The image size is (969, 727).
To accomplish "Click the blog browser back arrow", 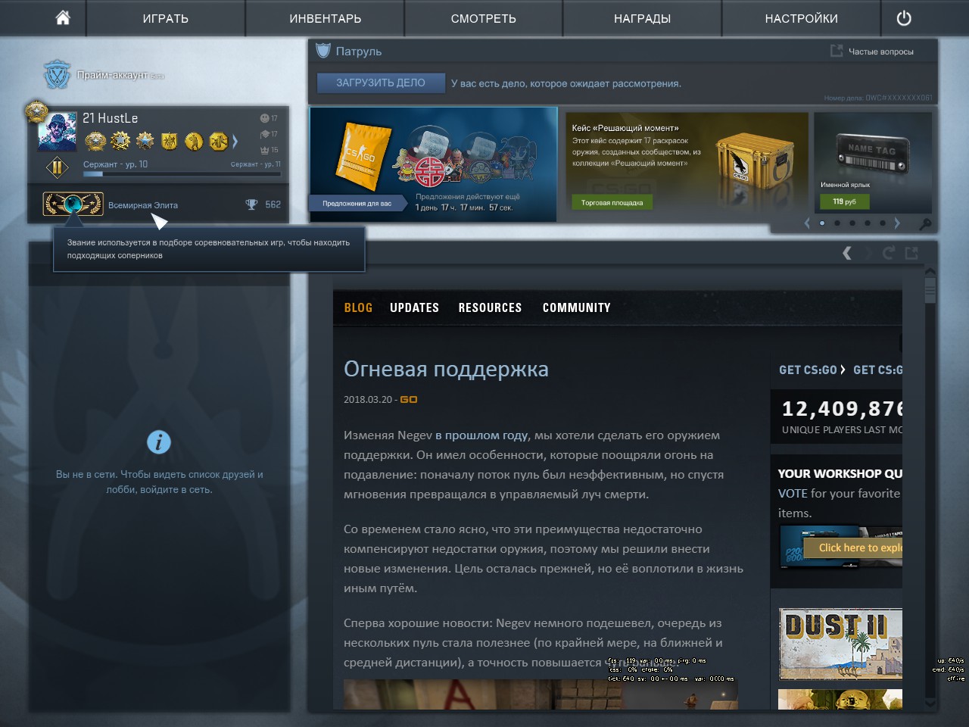I will pos(847,253).
